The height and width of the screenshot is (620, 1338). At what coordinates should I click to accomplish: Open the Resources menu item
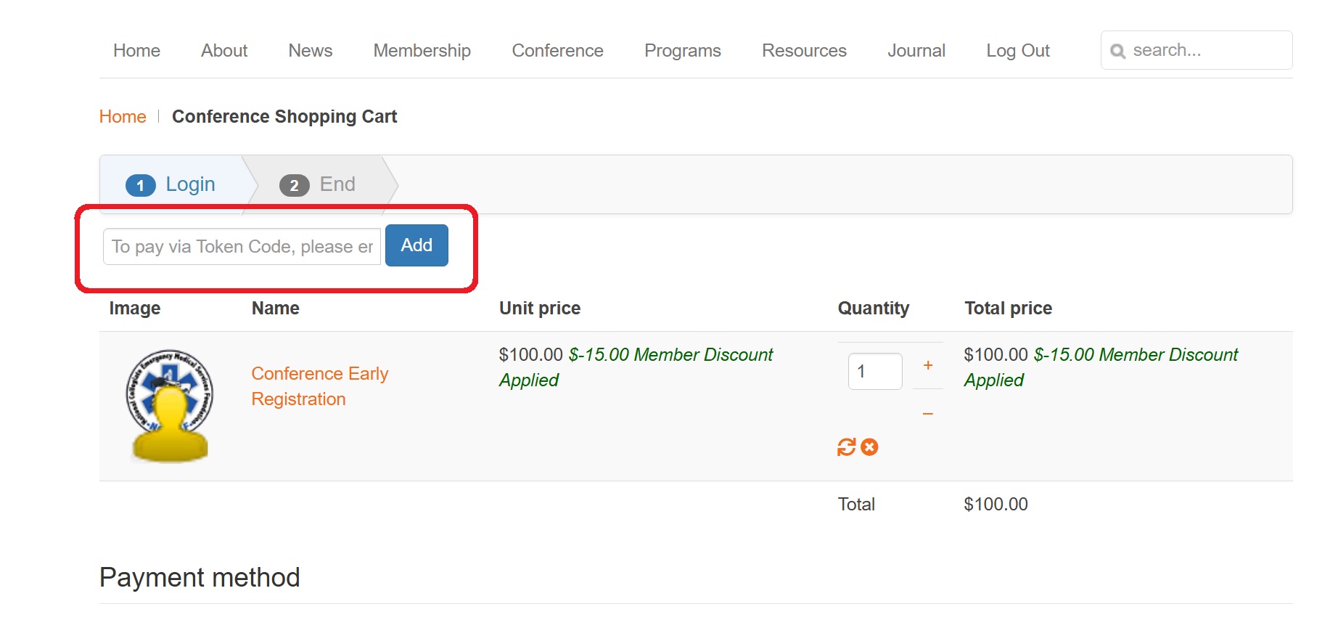pos(804,51)
